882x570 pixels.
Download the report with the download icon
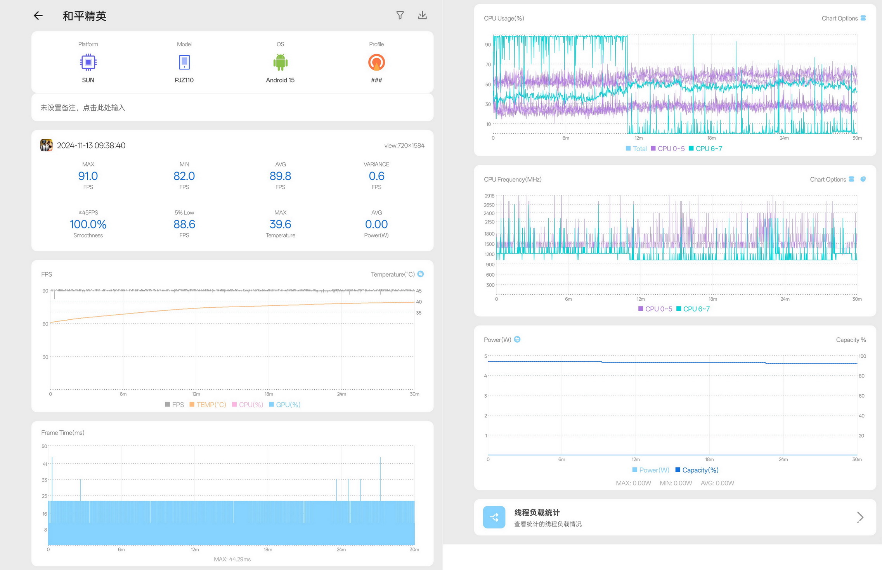pos(423,15)
